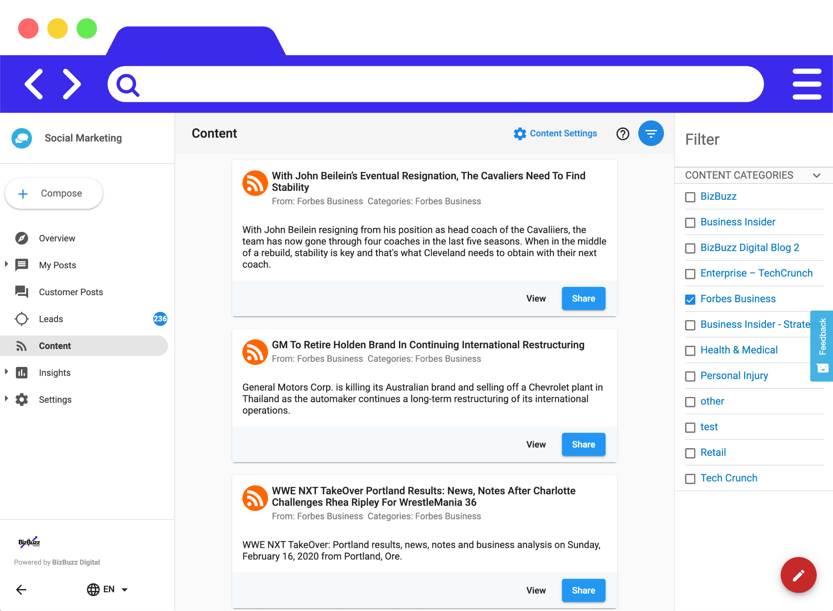833x611 pixels.
Task: Open Leads in the sidebar
Action: coord(84,319)
